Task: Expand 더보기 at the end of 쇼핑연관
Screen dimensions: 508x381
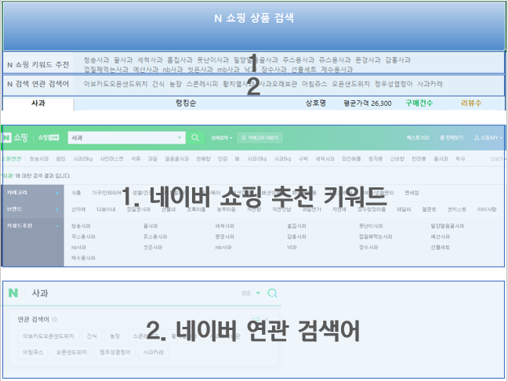Action: coord(497,158)
